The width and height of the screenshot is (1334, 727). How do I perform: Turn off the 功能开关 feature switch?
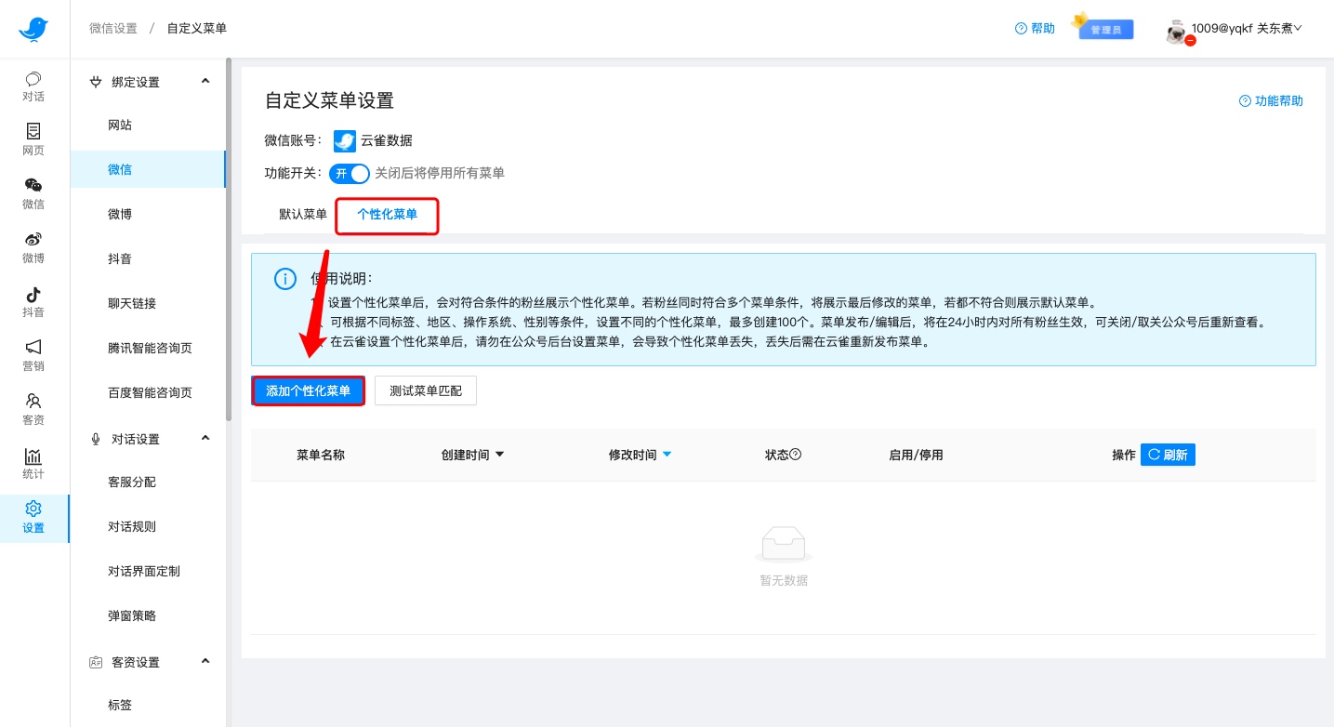349,174
